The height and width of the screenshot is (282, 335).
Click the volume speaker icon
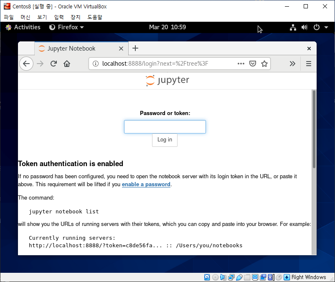click(305, 27)
